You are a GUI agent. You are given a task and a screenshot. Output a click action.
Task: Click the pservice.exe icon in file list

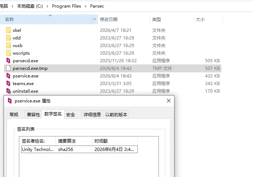click(x=8, y=76)
